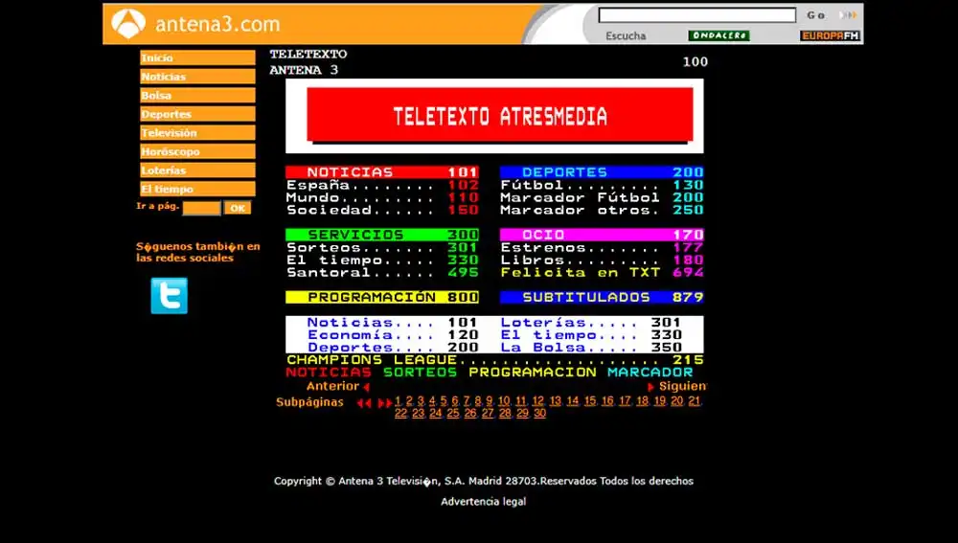Image resolution: width=958 pixels, height=543 pixels.
Task: Click the page number 100 indicator
Action: click(696, 61)
